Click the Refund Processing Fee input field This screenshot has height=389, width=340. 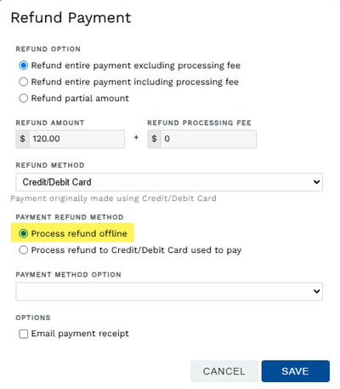pyautogui.click(x=208, y=139)
